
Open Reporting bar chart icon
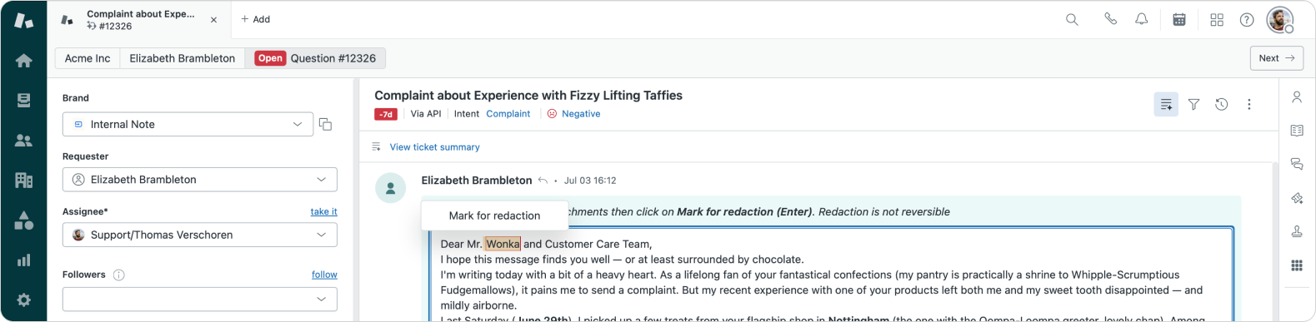(x=23, y=260)
